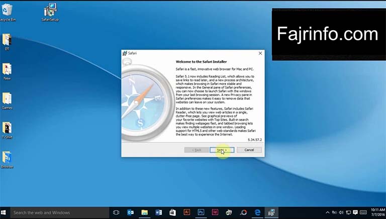Select the T-Shirt folder on desktop
The width and height of the screenshot is (386, 219).
click(7, 131)
